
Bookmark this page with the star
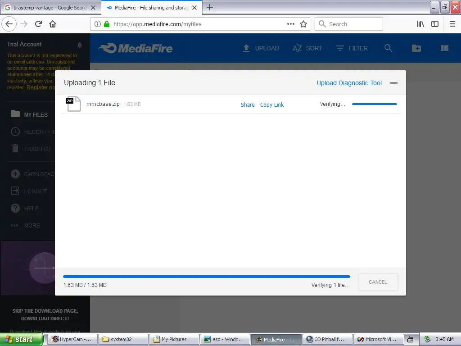(303, 24)
